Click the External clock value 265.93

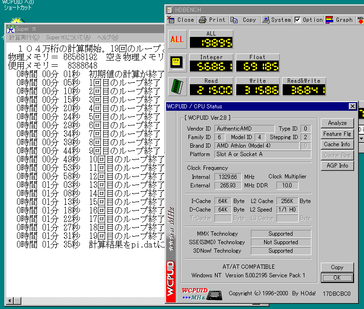[228, 185]
